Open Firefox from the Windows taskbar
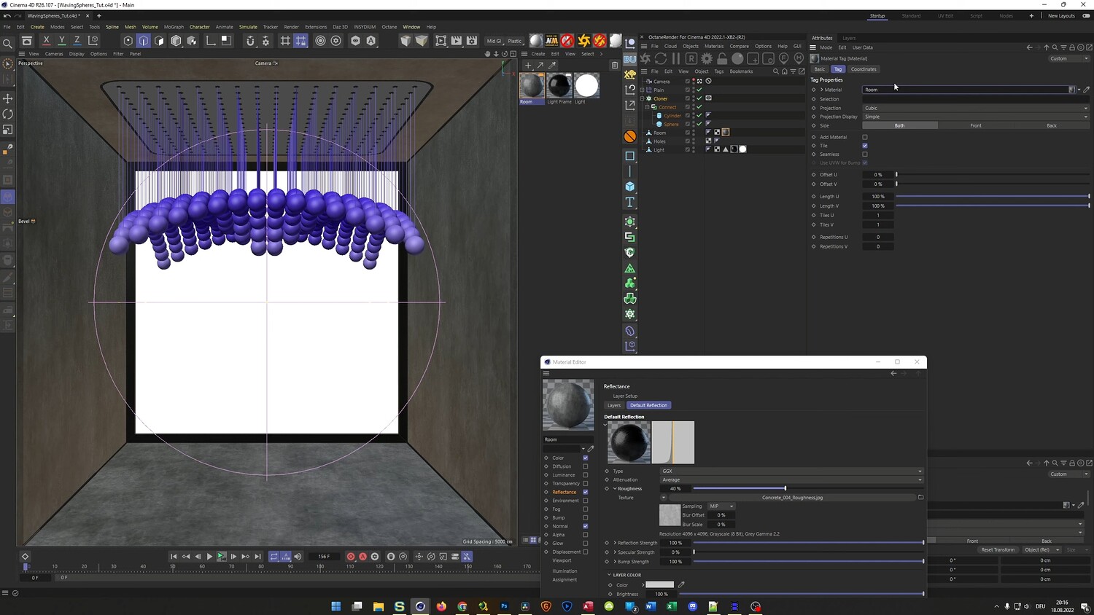This screenshot has width=1094, height=615. [441, 606]
